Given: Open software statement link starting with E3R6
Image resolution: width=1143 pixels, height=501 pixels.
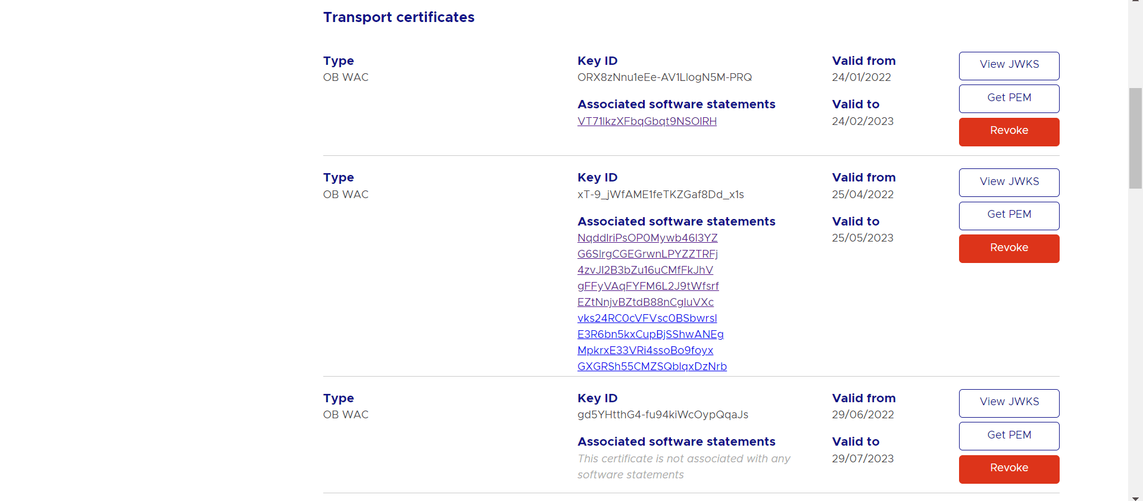Looking at the screenshot, I should click(x=650, y=334).
